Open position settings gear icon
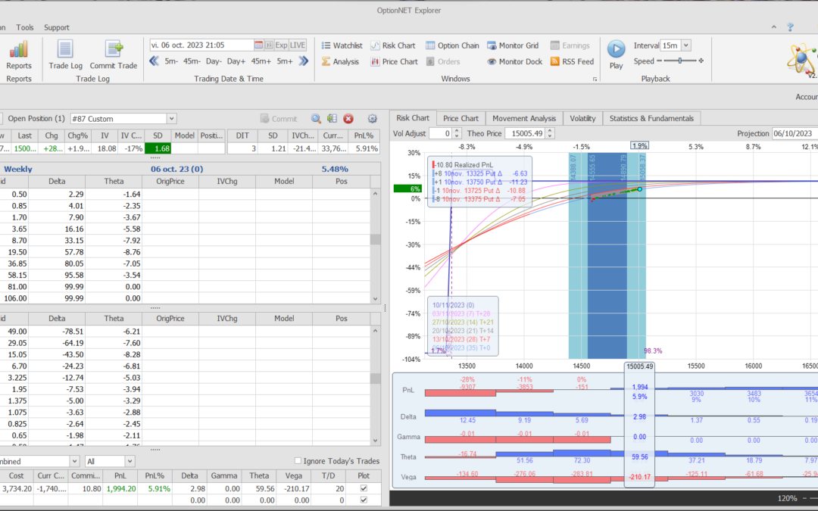 click(372, 119)
